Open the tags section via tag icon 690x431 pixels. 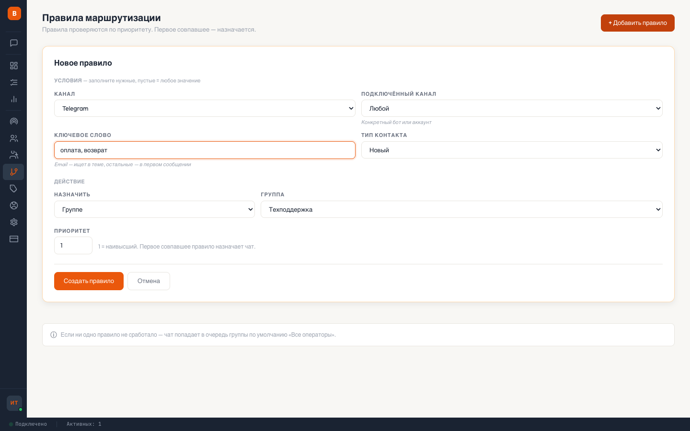tap(14, 189)
